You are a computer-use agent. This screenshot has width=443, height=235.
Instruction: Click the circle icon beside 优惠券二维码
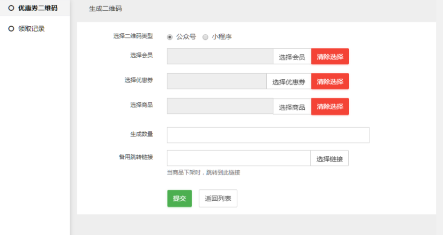point(11,8)
